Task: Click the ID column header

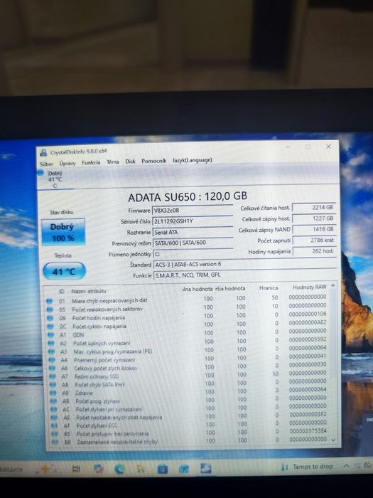Action: 62,291
